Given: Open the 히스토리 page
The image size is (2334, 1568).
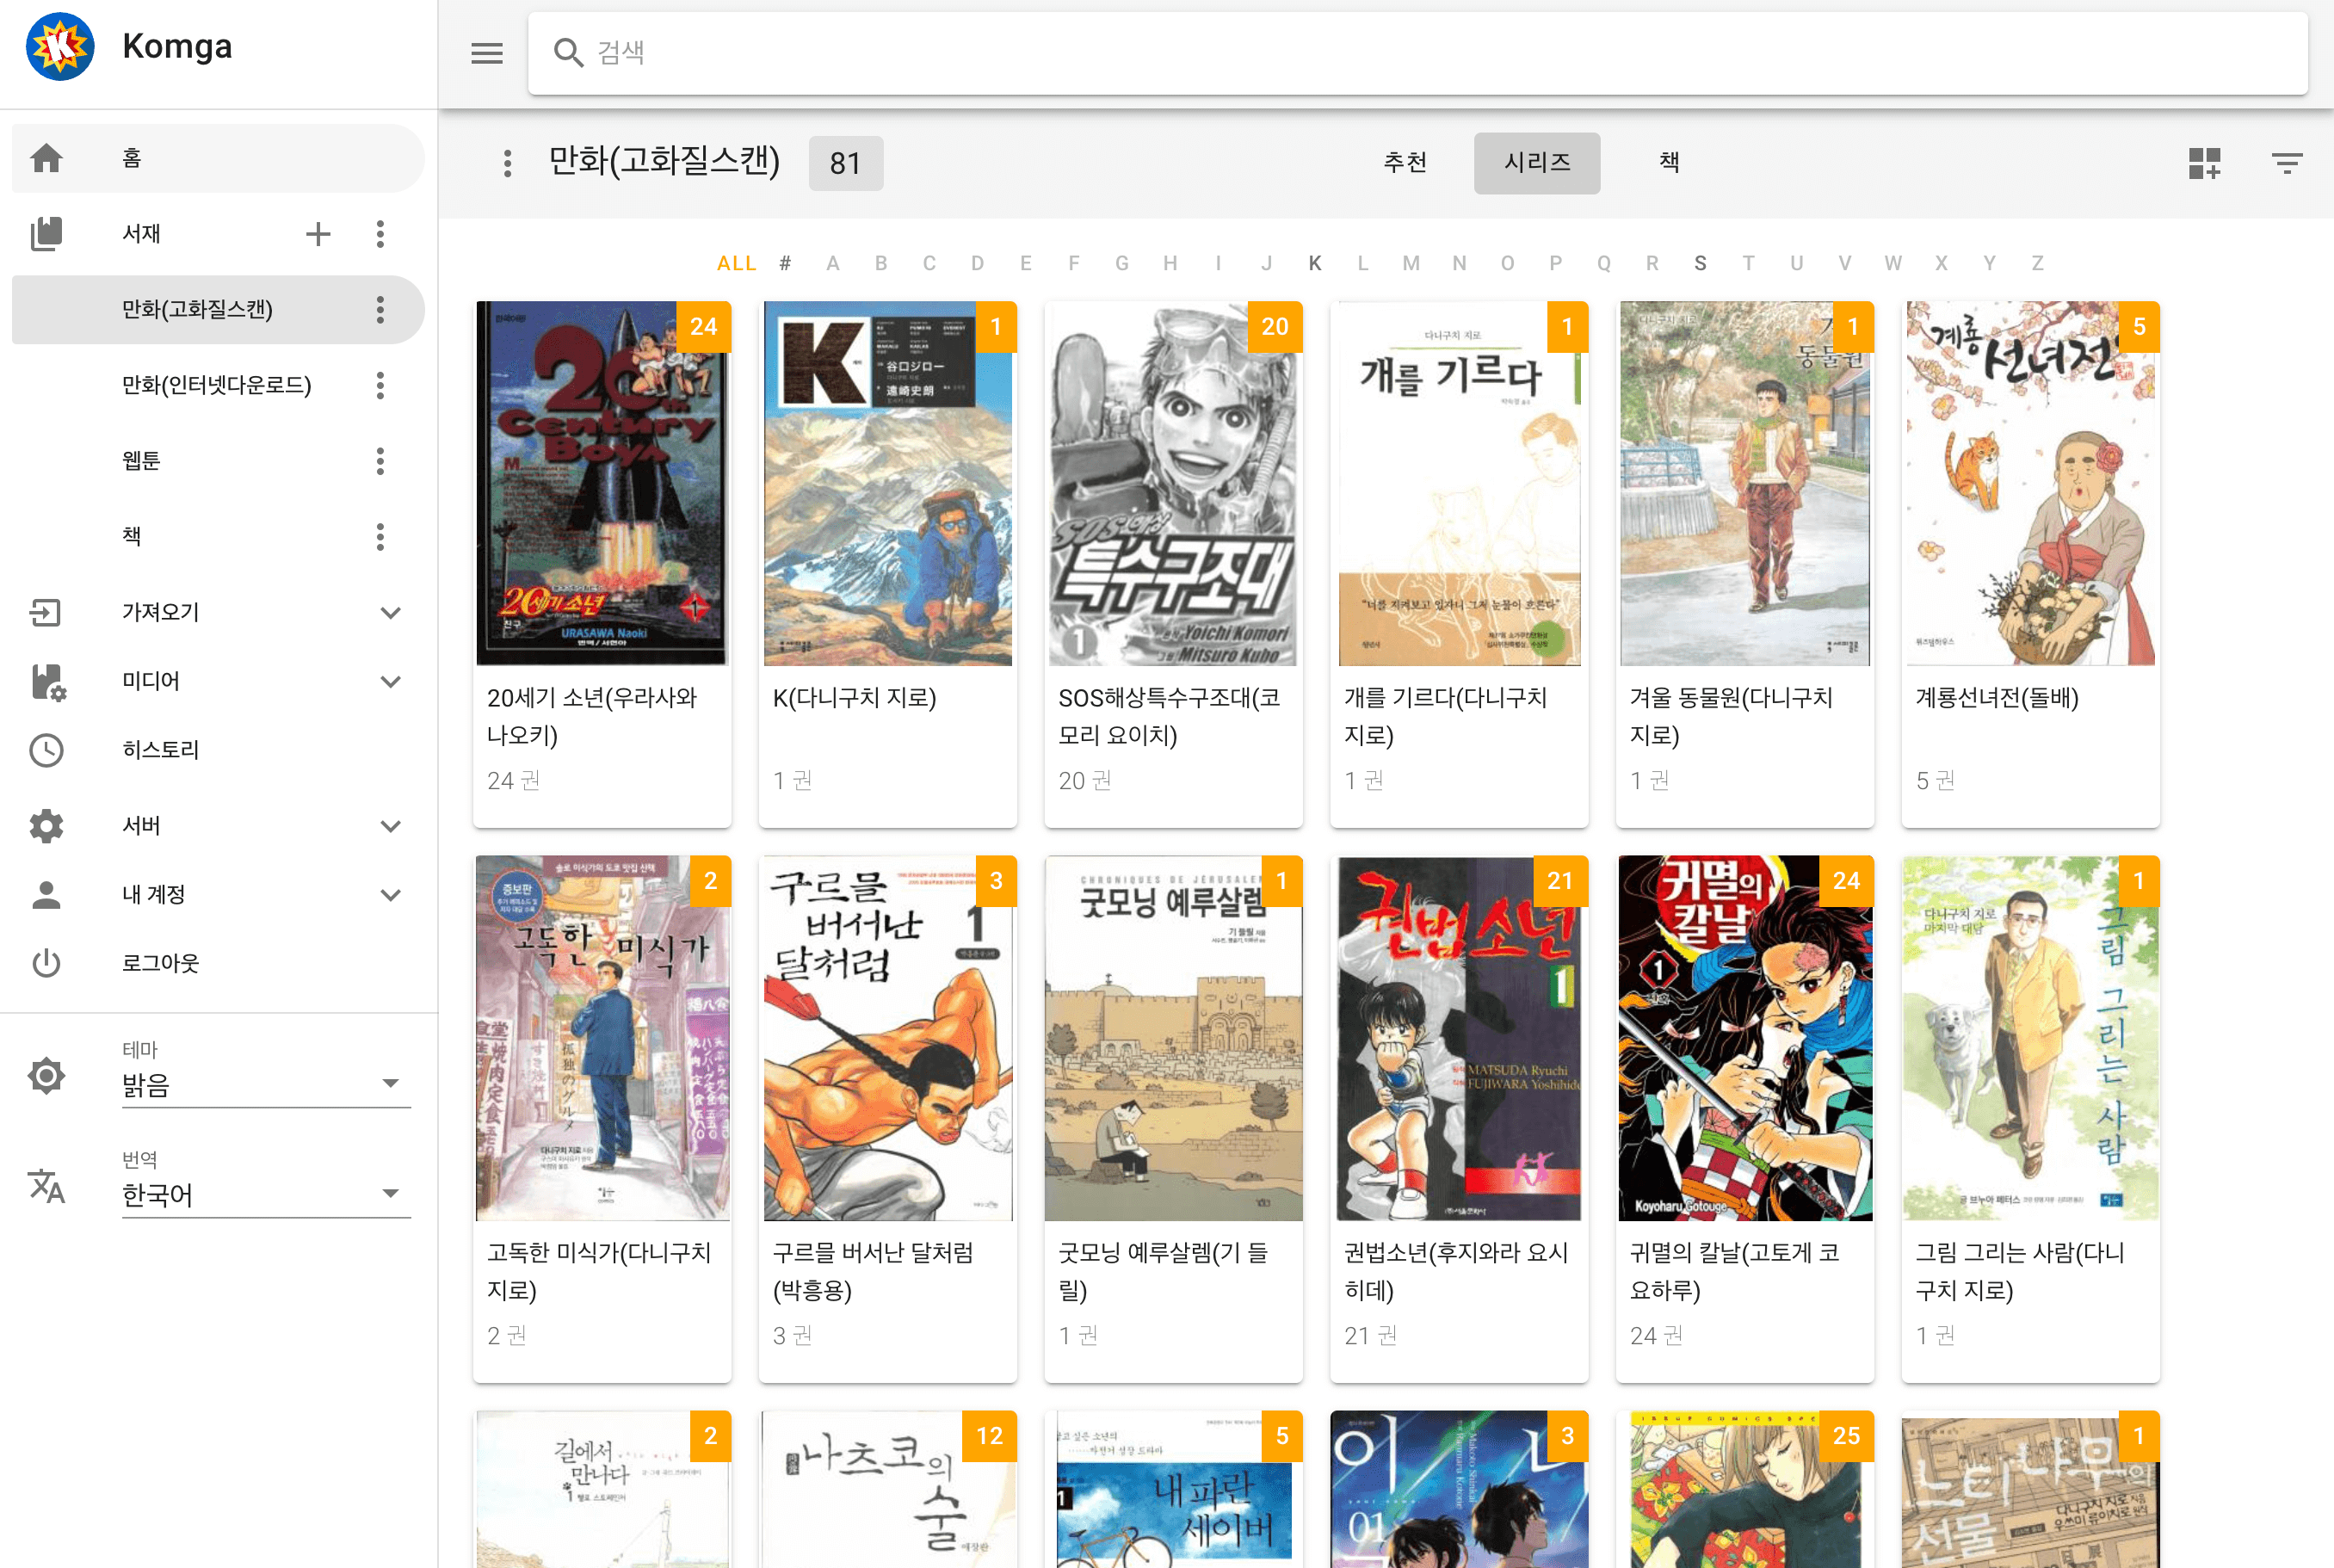Looking at the screenshot, I should (160, 750).
